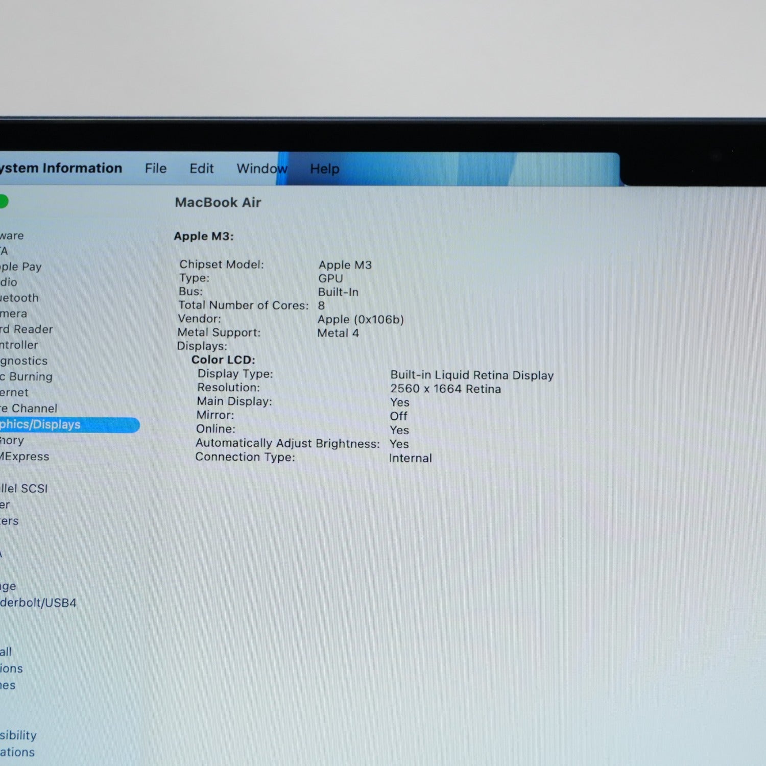This screenshot has height=766, width=766.
Task: Click the Mirror: label
Action: (x=215, y=415)
